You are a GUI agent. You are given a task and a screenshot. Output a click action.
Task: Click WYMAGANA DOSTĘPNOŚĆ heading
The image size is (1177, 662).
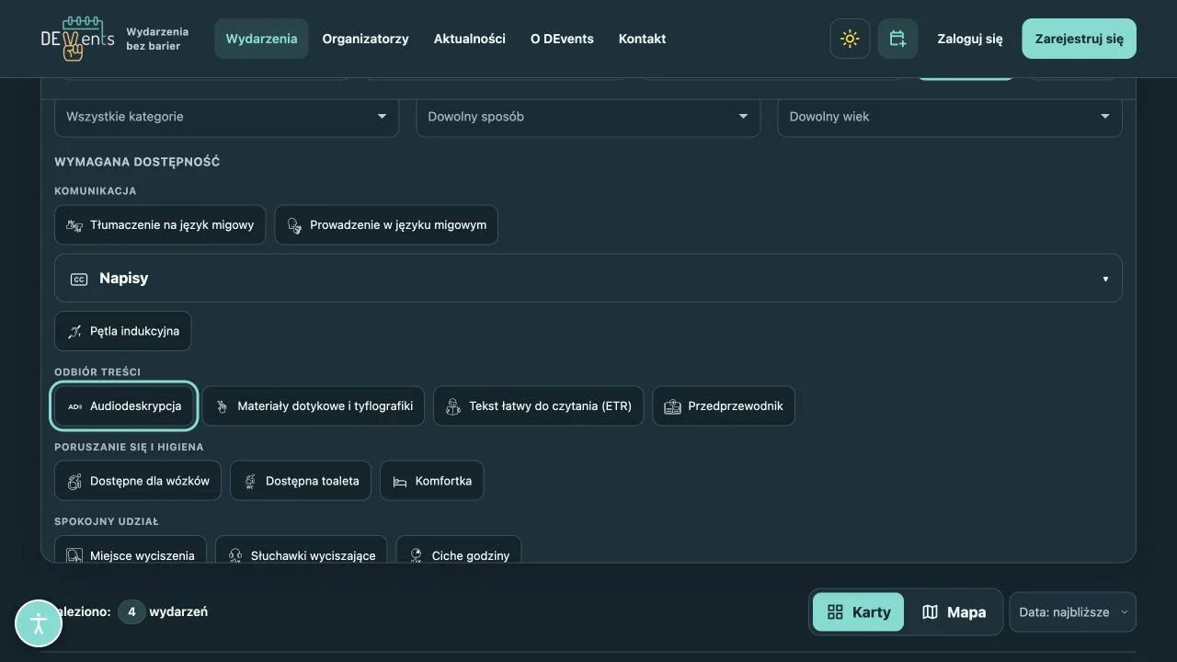(x=137, y=162)
